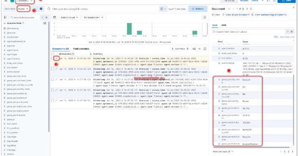The height and width of the screenshot is (156, 298).
Task: Collapse the Available fields section
Action: click(4, 23)
